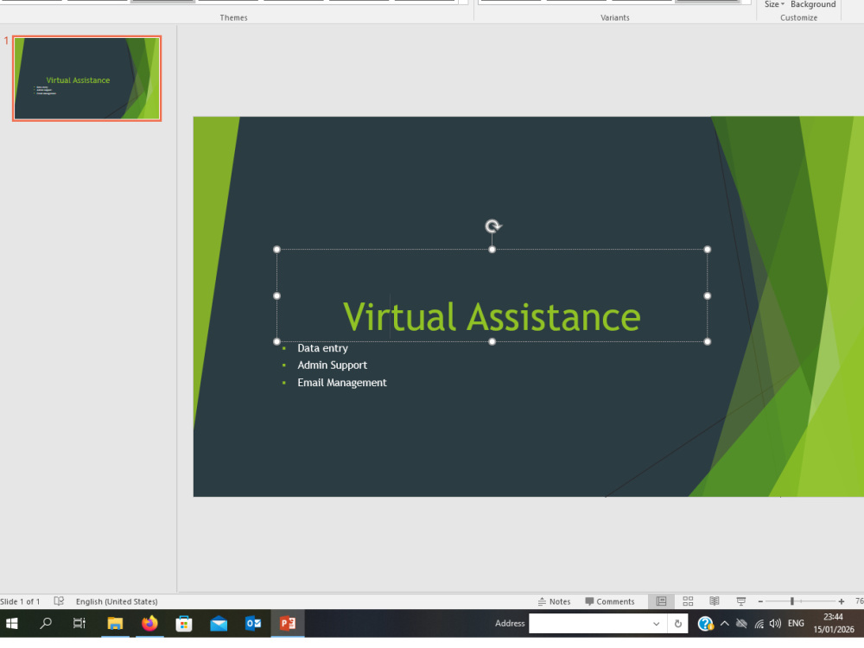Open Mail app from taskbar
The image size is (864, 648).
(219, 623)
